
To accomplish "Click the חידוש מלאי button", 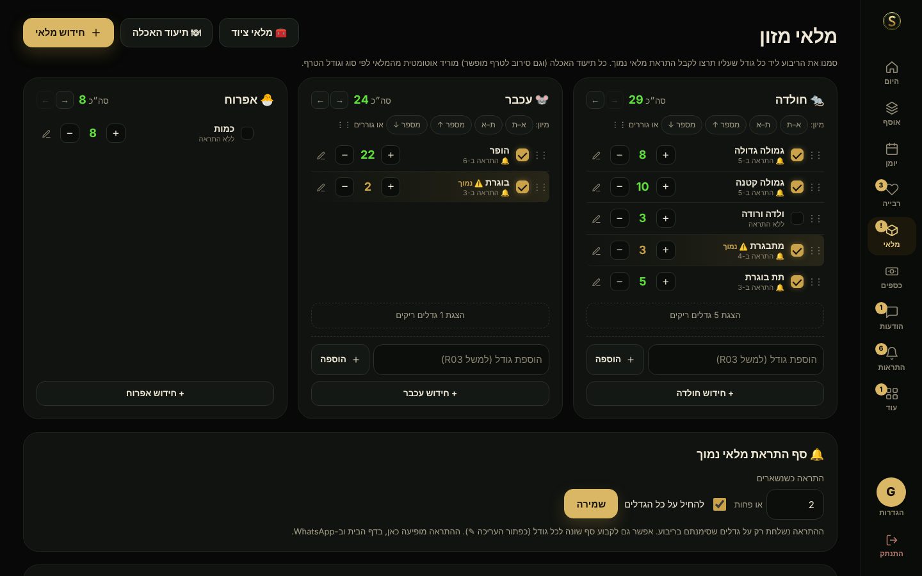I will click(69, 33).
